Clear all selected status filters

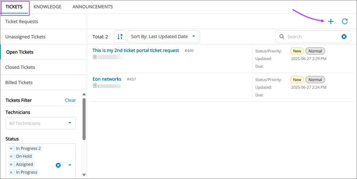pyautogui.click(x=58, y=165)
